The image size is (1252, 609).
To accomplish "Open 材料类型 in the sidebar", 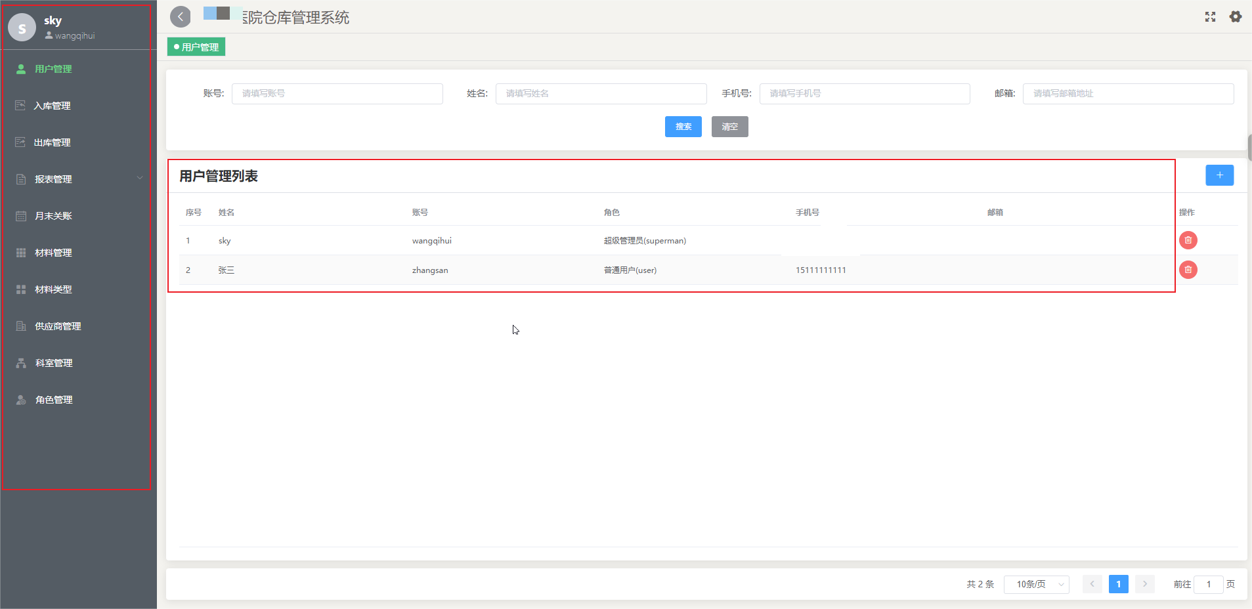I will (x=53, y=289).
